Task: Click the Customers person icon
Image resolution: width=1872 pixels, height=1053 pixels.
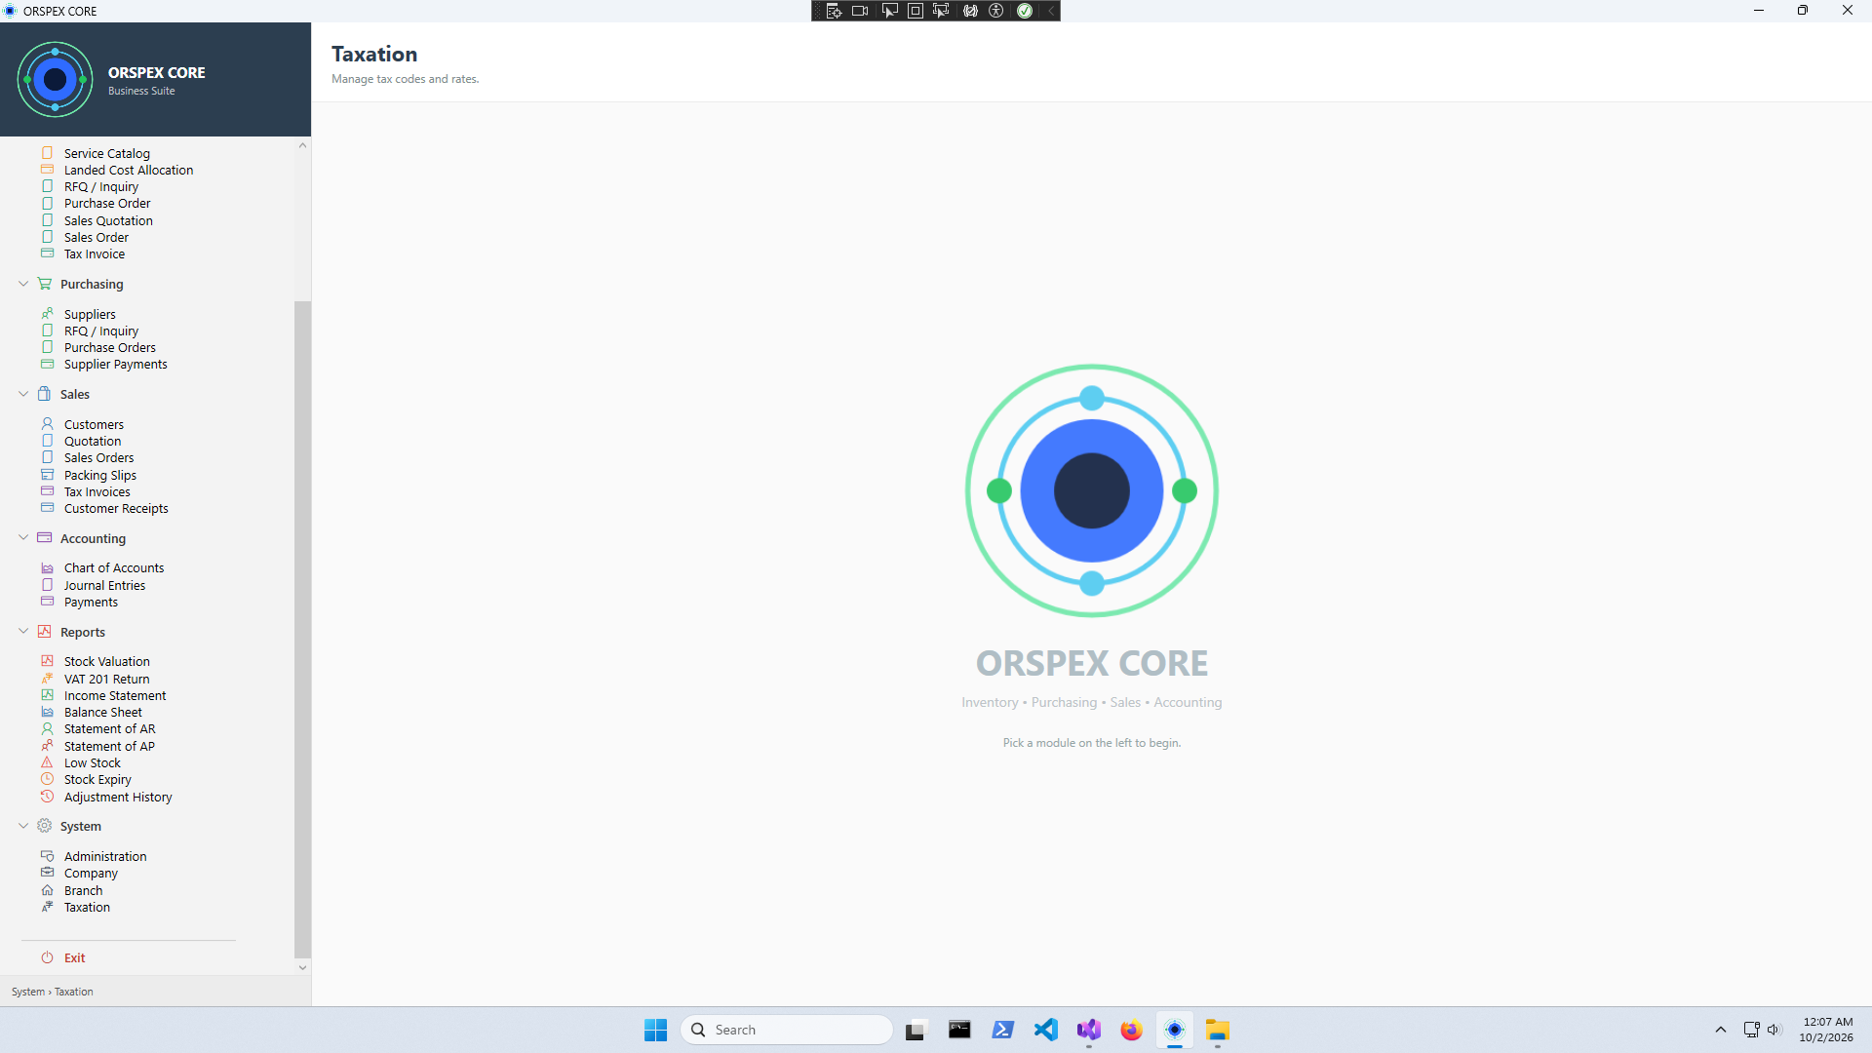Action: [47, 424]
